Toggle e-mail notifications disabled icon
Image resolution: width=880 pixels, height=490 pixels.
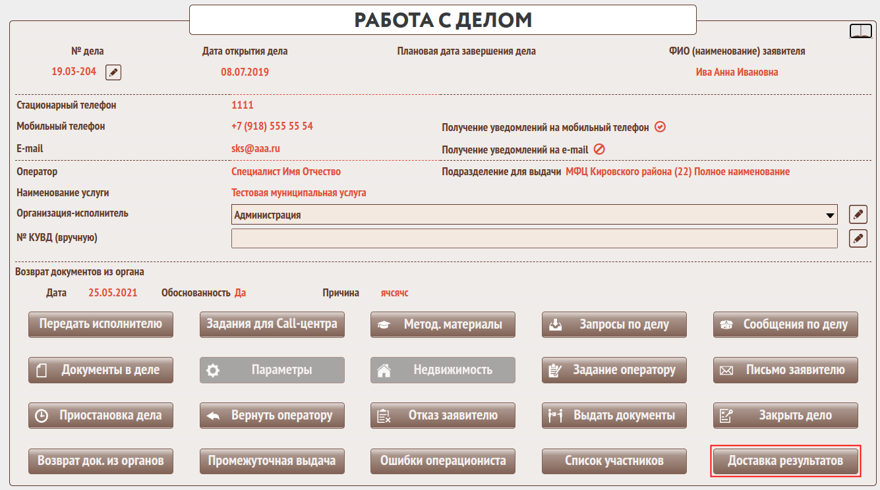click(x=599, y=150)
